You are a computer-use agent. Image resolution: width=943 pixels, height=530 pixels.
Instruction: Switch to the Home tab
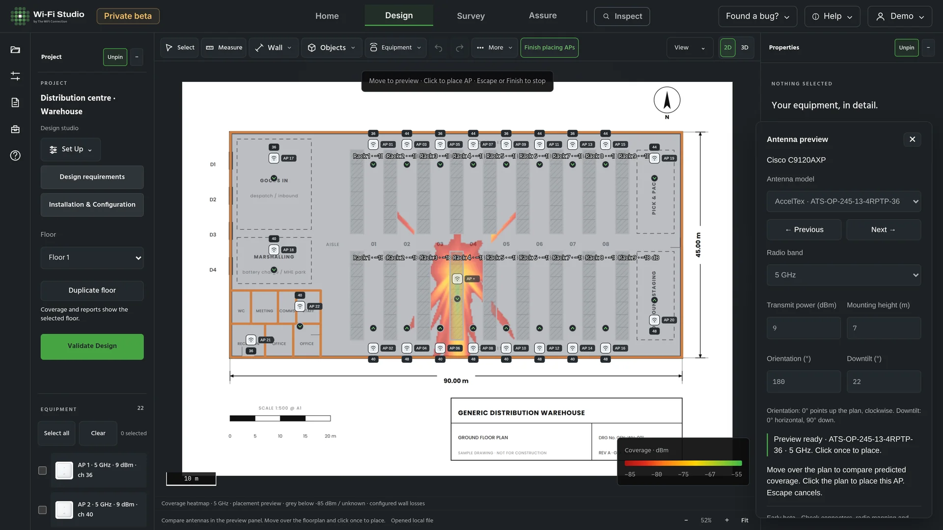(x=327, y=16)
